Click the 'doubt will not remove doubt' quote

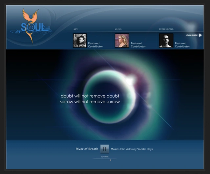[90, 96]
